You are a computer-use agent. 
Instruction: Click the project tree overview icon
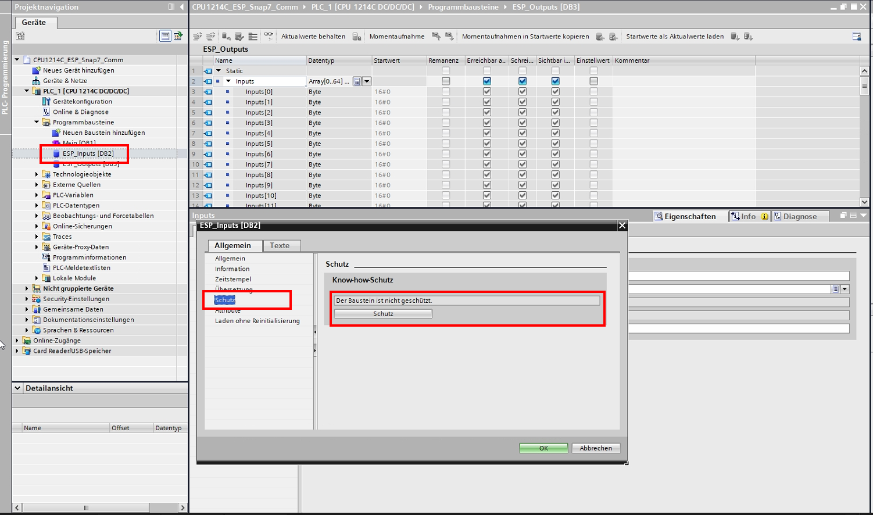165,36
